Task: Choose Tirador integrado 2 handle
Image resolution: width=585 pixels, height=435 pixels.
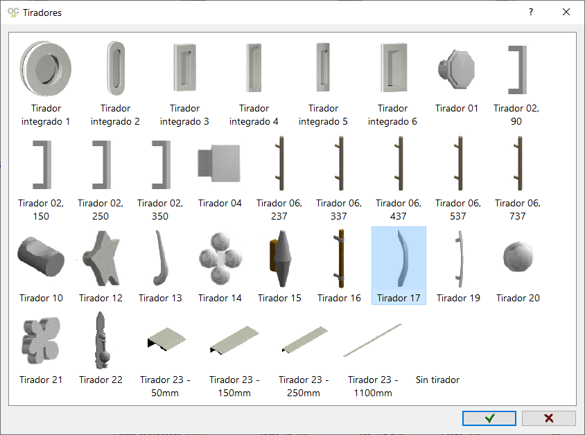Action: 115,83
